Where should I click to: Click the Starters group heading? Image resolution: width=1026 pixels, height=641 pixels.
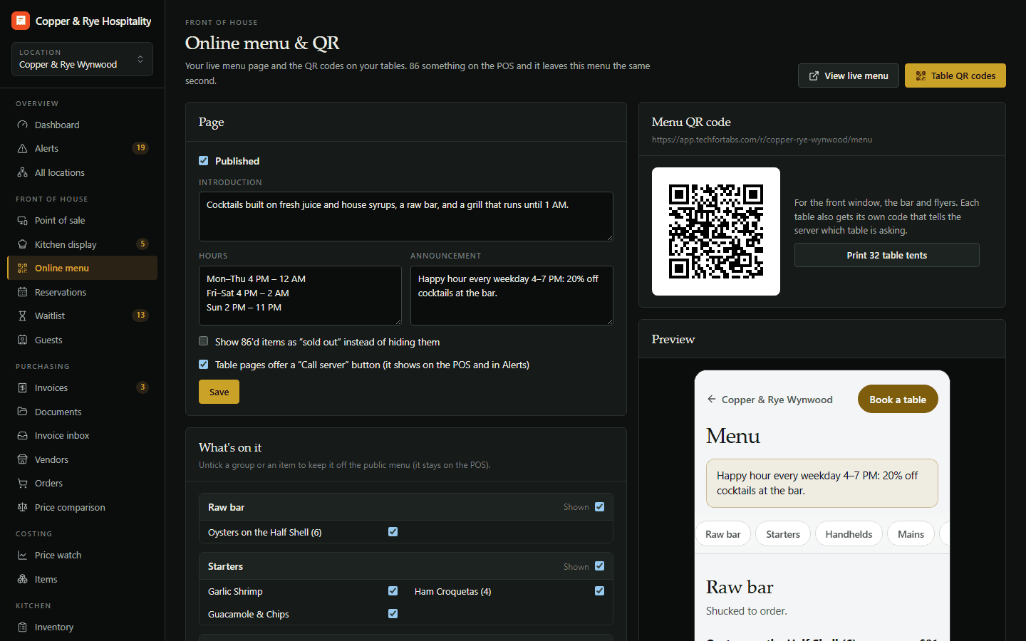pos(225,566)
